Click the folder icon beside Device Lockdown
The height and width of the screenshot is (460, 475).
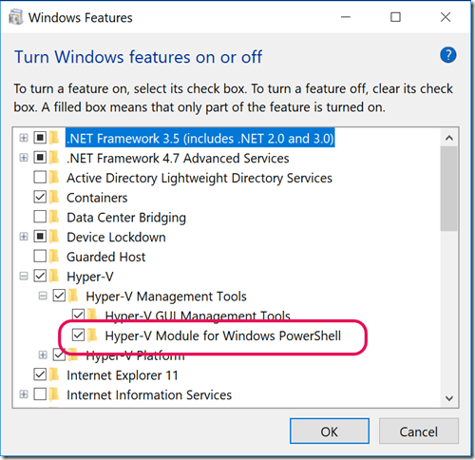click(54, 237)
